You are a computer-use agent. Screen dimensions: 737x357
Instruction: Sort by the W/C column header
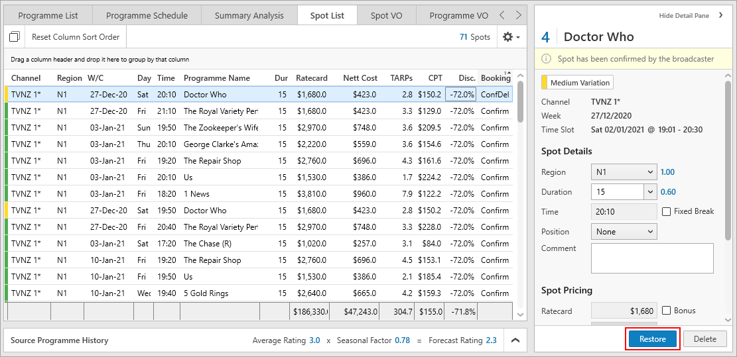[96, 78]
